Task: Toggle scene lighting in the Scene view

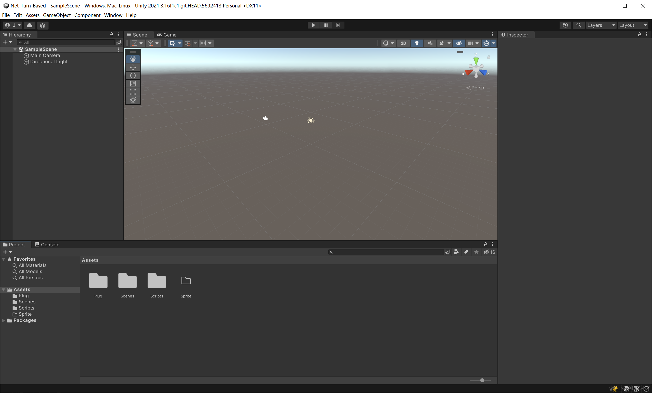Action: point(417,43)
